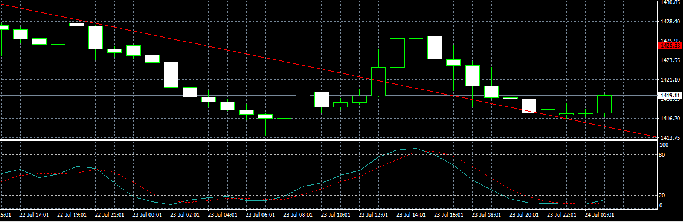Click the 23 Jul 16:01 time label
Image resolution: width=683 pixels, height=222 pixels.
click(x=449, y=214)
